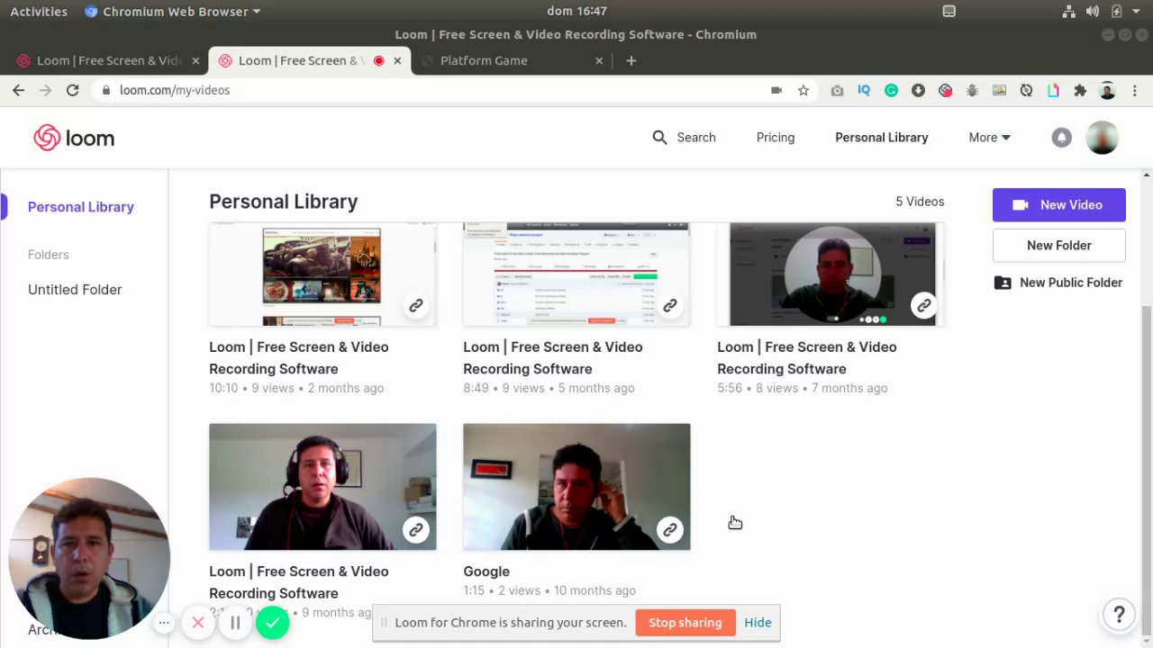Image resolution: width=1153 pixels, height=648 pixels.
Task: Copy link of the 5:56 video
Action: (924, 306)
